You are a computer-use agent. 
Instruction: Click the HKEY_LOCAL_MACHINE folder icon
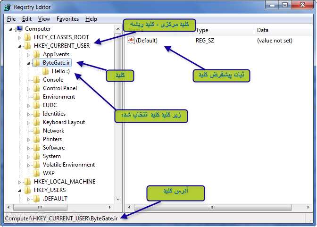(x=27, y=182)
